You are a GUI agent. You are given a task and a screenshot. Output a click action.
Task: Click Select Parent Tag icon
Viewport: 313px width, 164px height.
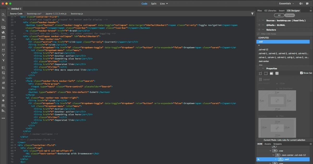(x=3, y=60)
